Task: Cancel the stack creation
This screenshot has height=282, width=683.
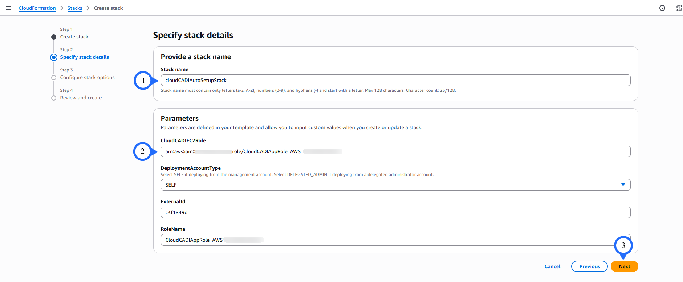Action: click(x=552, y=266)
